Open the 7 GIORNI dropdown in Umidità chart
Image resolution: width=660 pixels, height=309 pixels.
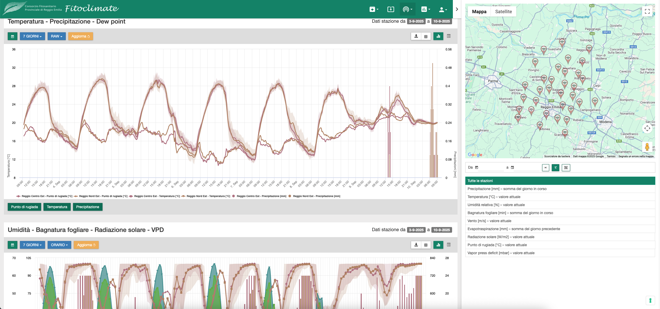[x=32, y=245]
